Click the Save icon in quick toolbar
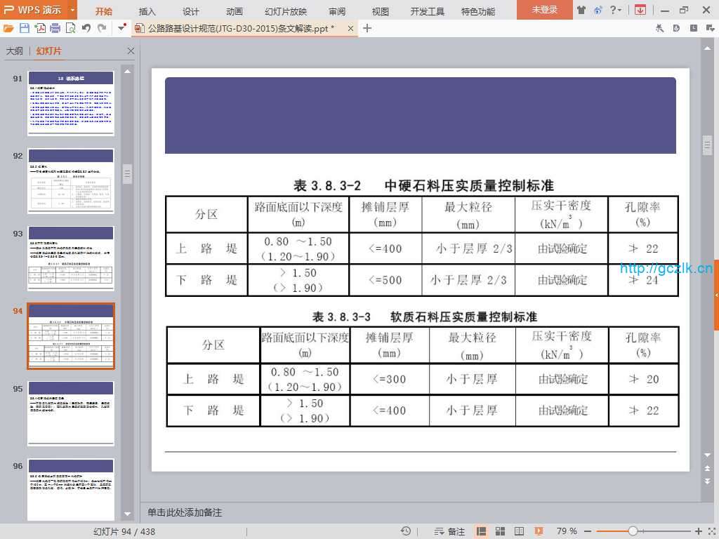 [25, 28]
